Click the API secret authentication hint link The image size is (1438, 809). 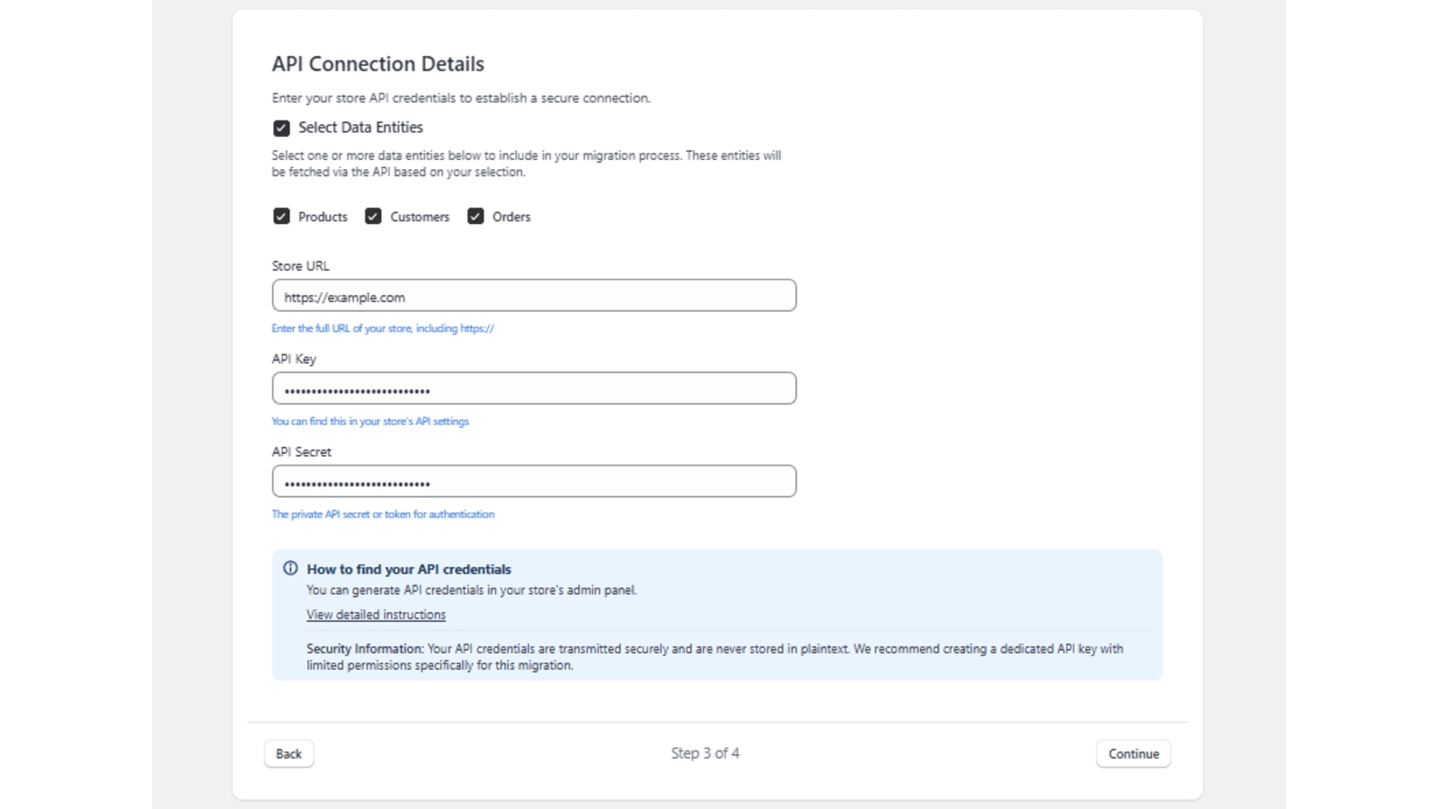click(382, 513)
